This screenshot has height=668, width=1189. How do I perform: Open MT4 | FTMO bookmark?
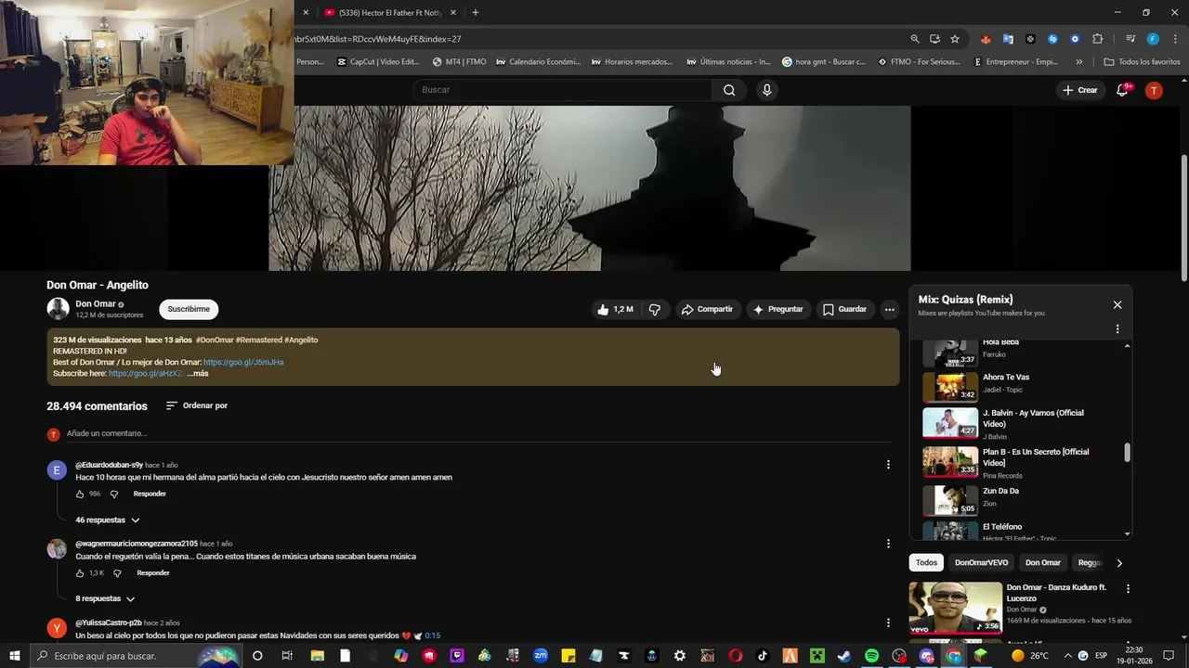tap(460, 62)
